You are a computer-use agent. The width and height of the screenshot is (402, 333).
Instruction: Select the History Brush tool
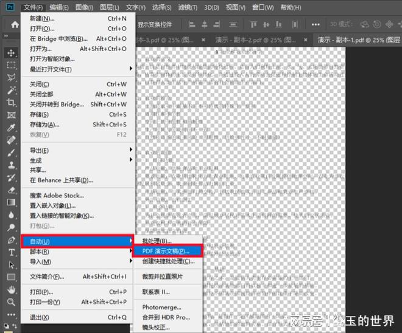click(11, 177)
